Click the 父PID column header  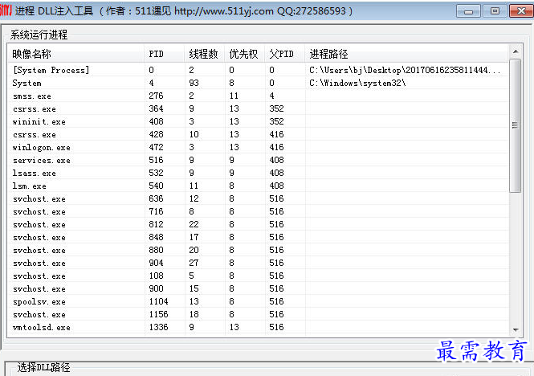point(282,54)
